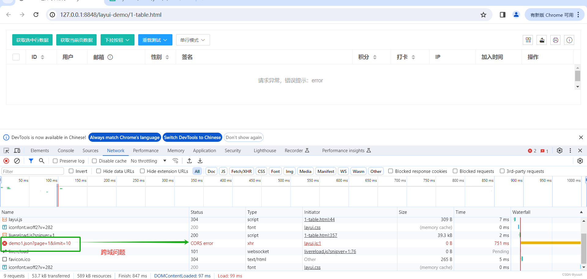Open the 单行模式 dropdown
The image size is (587, 279).
click(x=193, y=40)
